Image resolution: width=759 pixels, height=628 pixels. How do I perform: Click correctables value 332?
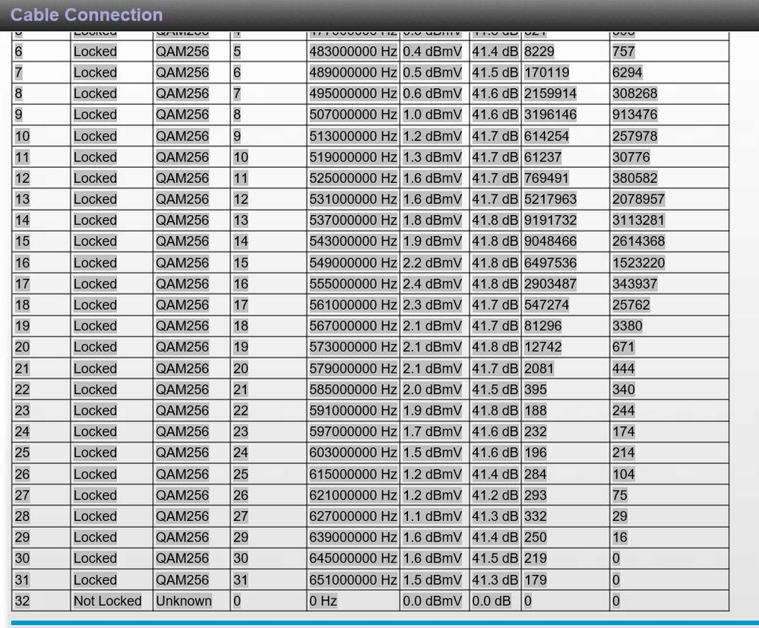[x=536, y=516]
